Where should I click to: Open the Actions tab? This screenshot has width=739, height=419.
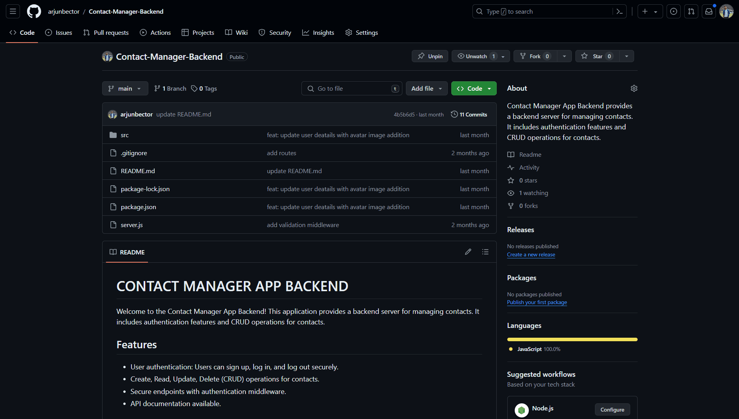point(155,33)
